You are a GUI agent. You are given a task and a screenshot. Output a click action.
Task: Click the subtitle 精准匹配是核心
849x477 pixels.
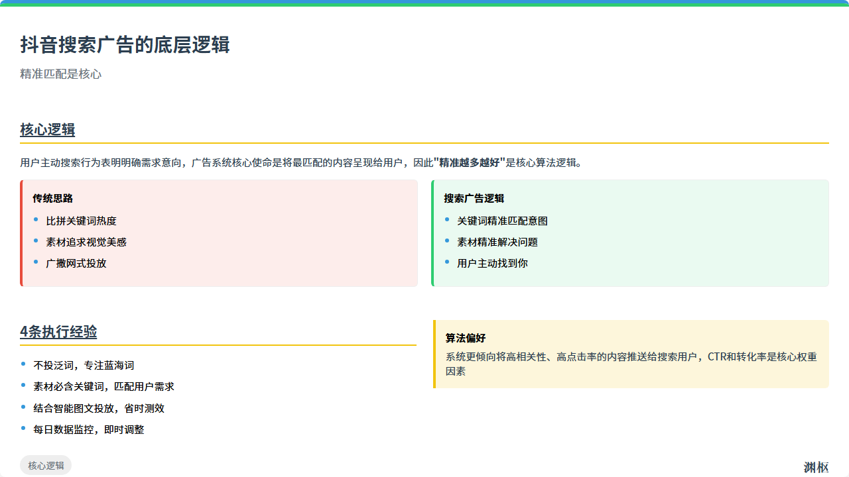coord(60,74)
